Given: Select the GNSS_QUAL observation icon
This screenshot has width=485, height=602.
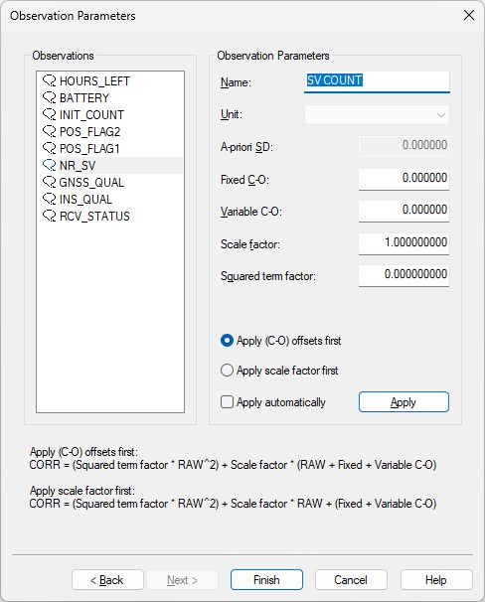Looking at the screenshot, I should tap(49, 183).
